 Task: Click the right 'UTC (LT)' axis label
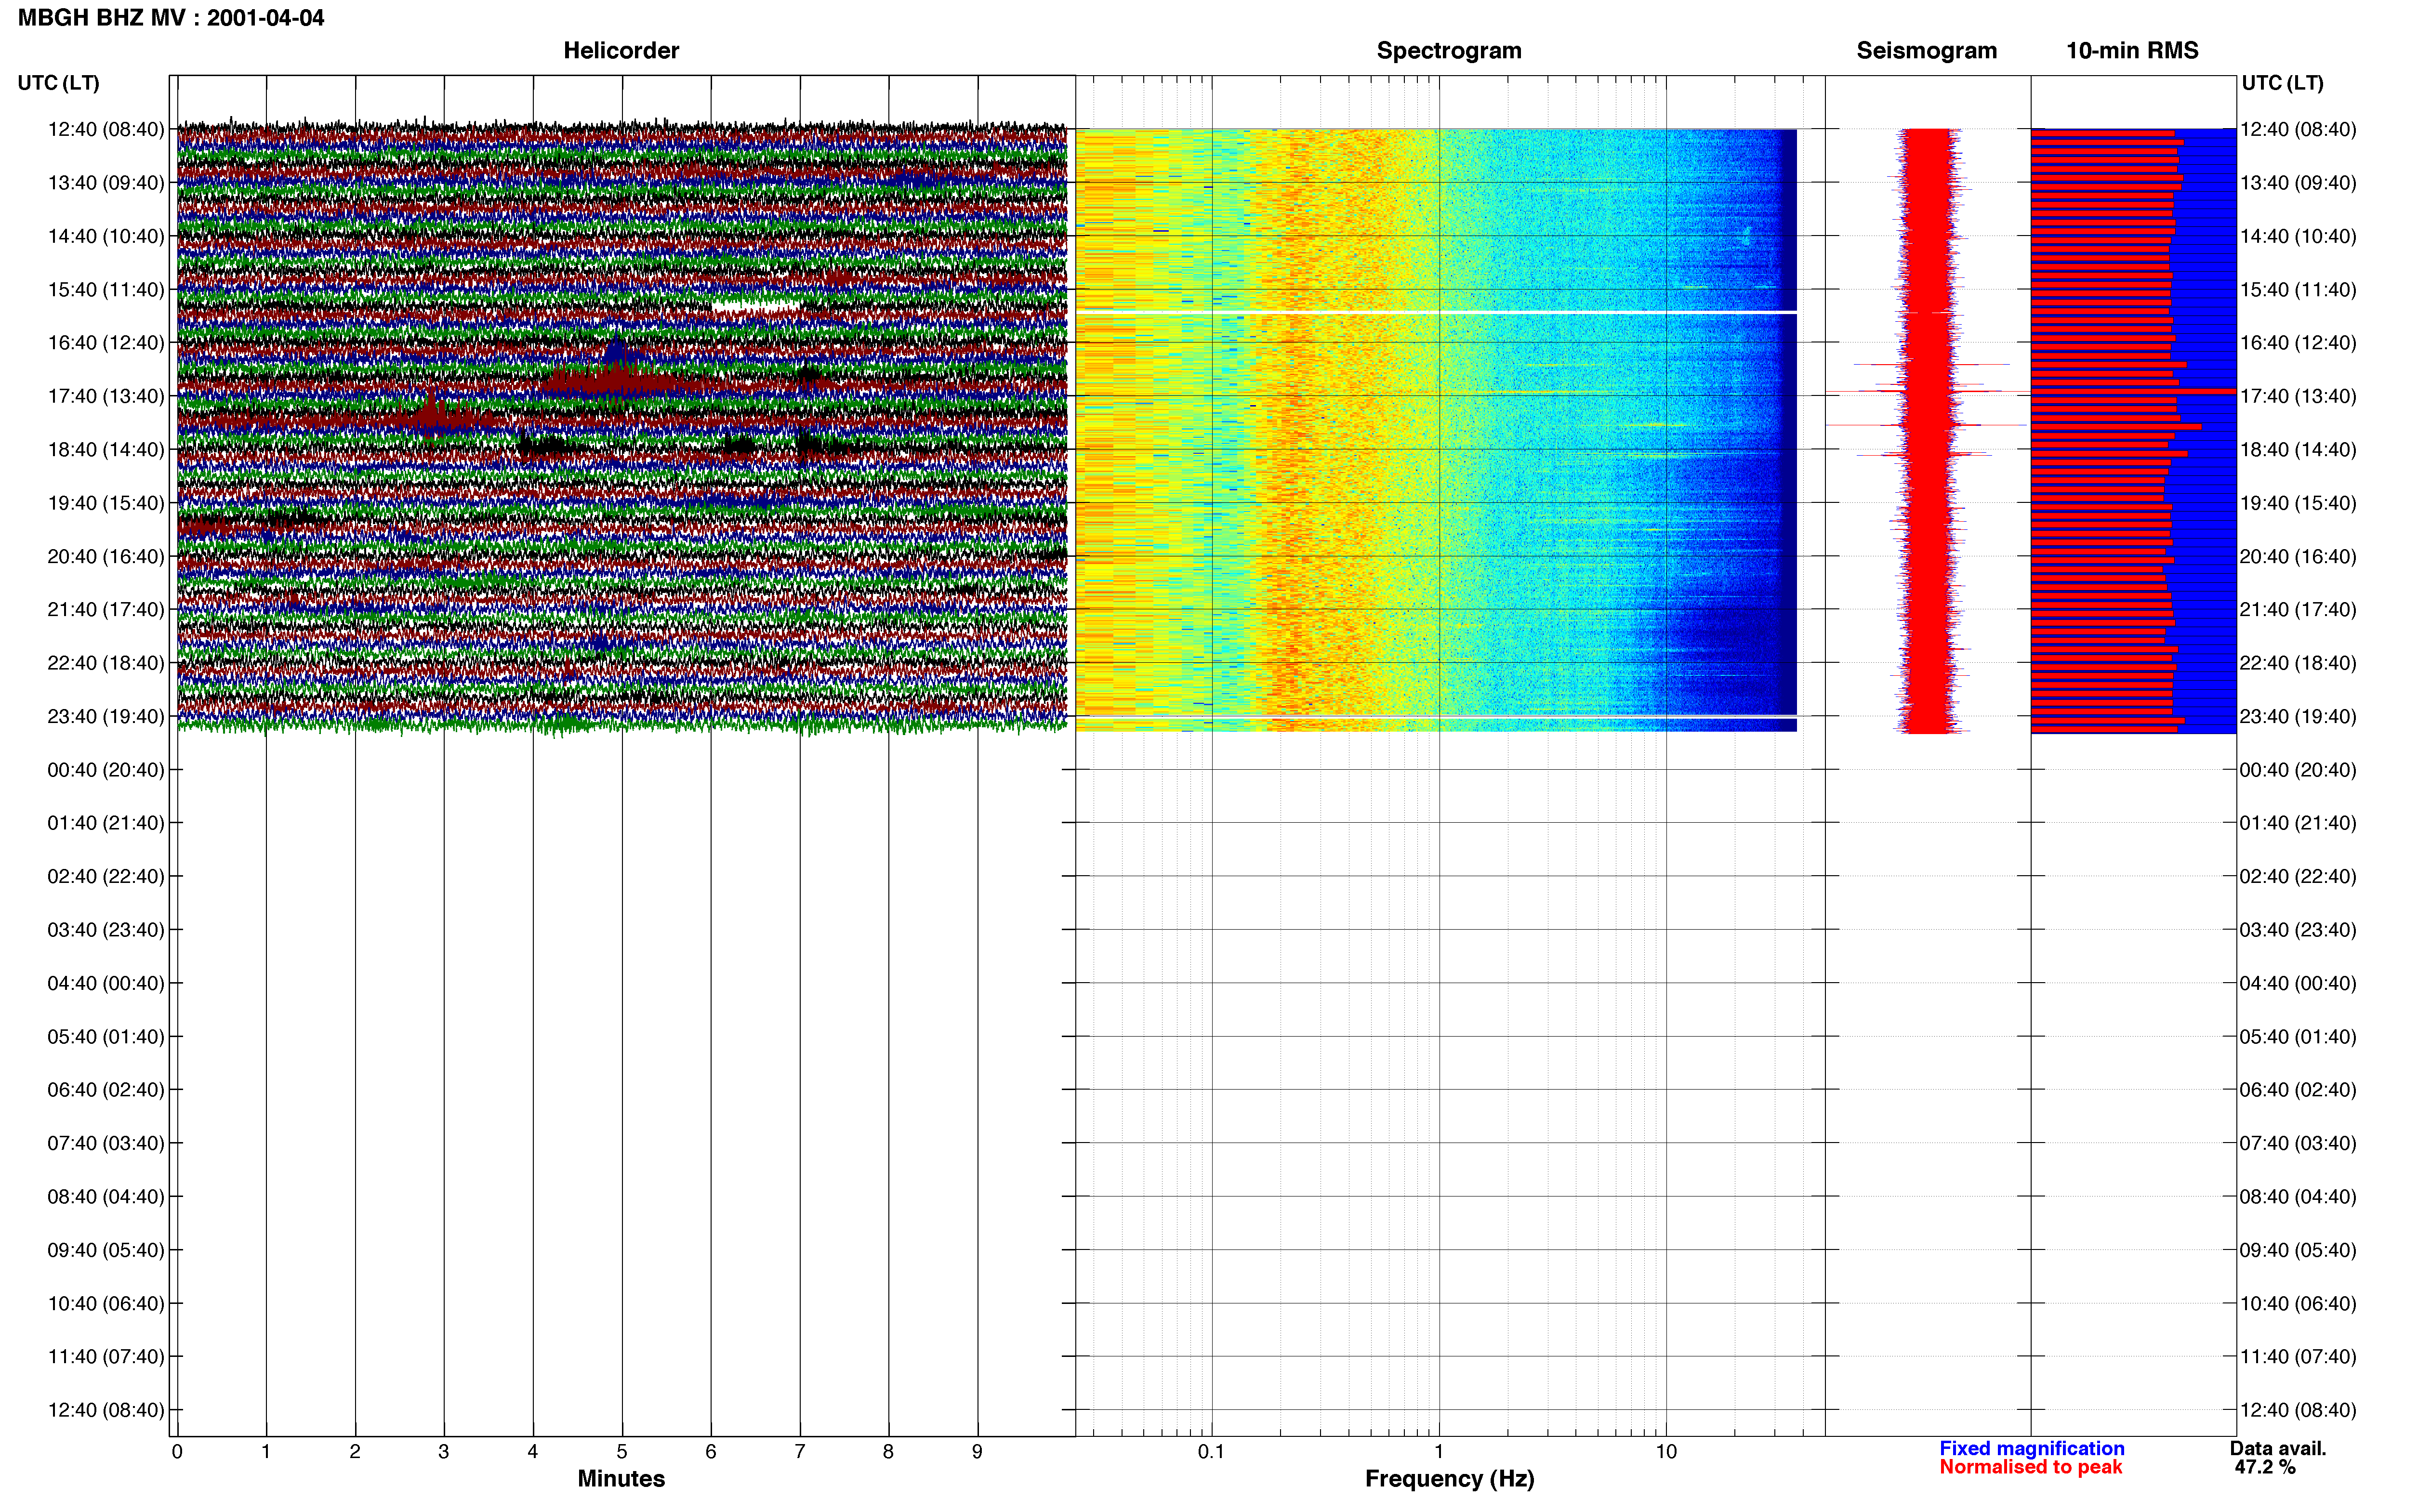pos(2282,83)
